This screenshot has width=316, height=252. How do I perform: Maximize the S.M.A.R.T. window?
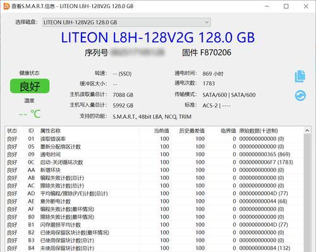(x=286, y=6)
